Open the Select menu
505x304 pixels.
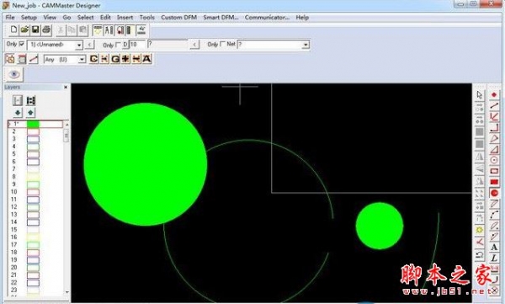pos(85,18)
